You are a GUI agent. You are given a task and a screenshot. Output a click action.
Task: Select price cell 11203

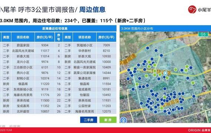[x=106, y=106]
